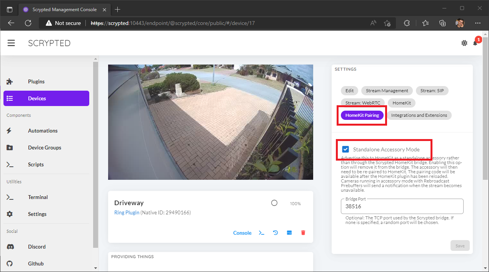Open Automations from the Components section

42,130
